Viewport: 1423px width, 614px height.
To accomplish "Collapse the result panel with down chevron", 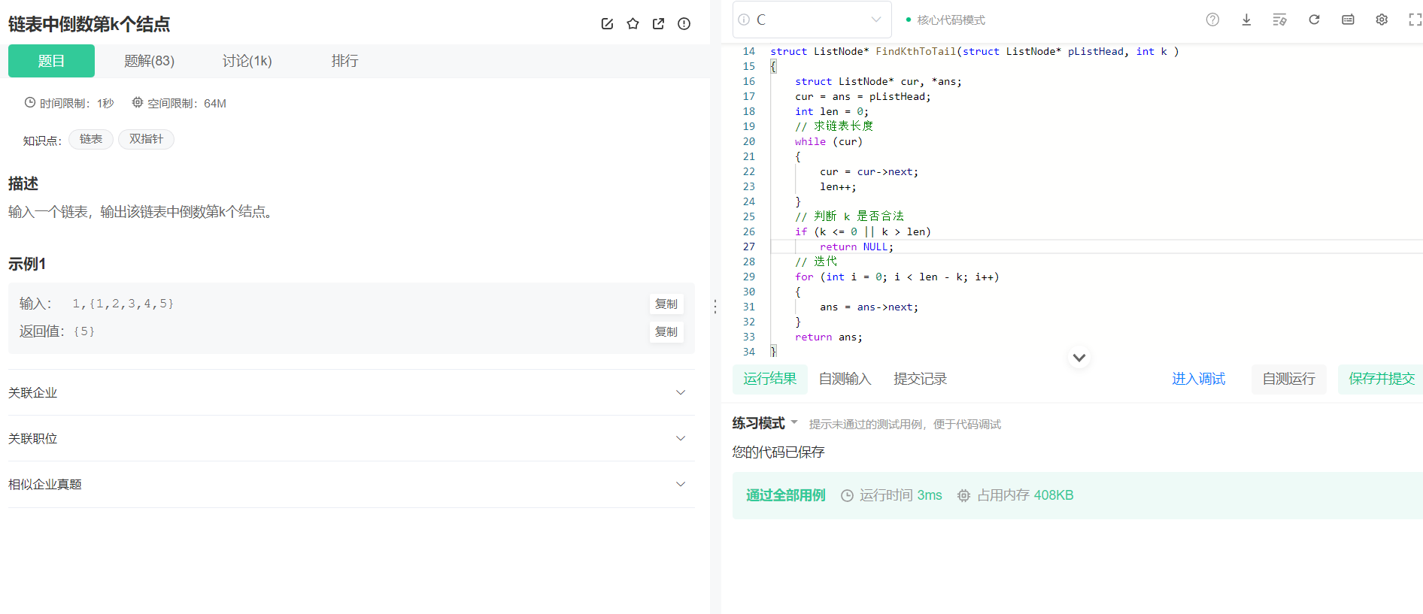I will (1079, 358).
